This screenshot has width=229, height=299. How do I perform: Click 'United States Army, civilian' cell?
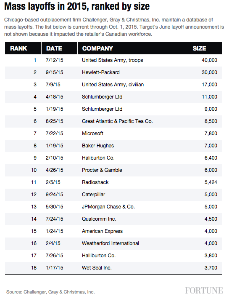pyautogui.click(x=113, y=85)
